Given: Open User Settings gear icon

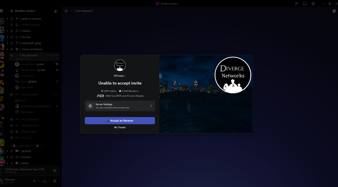Looking at the screenshot, I should [55, 181].
